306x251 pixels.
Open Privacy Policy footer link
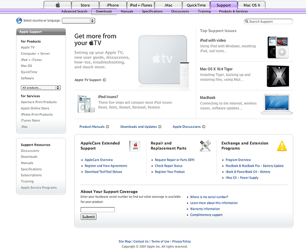[181, 242]
